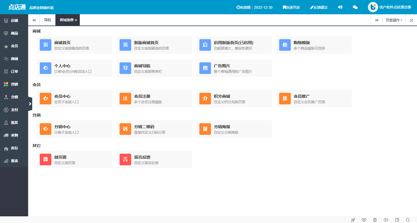Collapse the sidebar using the arrow handle
417x223 pixels.
(x=30, y=104)
